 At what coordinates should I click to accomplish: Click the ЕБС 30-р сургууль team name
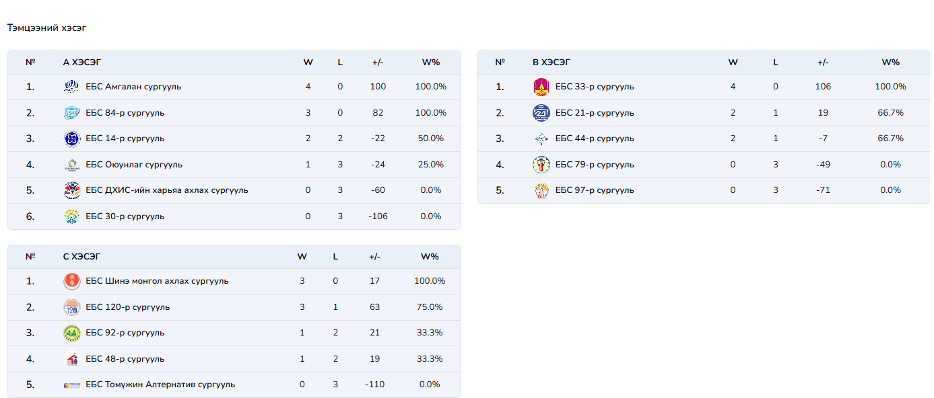(x=125, y=216)
